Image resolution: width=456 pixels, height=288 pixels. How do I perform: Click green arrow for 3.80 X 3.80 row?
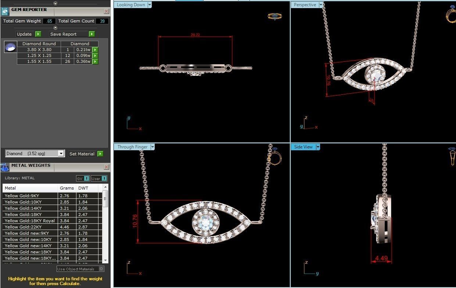coord(95,50)
